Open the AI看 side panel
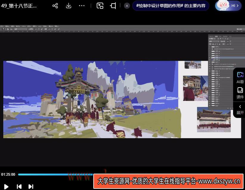 pos(240,78)
